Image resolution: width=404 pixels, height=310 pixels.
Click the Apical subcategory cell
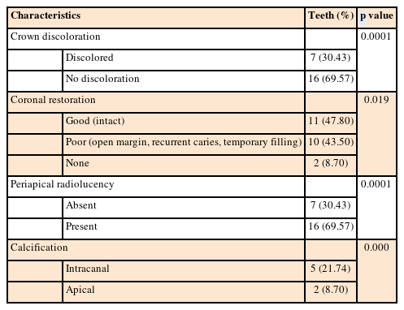184,292
